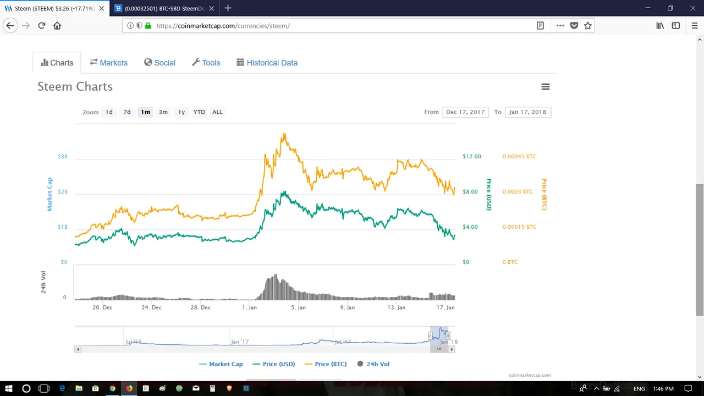704x396 pixels.
Task: Show hidden system tray icons
Action: pos(596,388)
